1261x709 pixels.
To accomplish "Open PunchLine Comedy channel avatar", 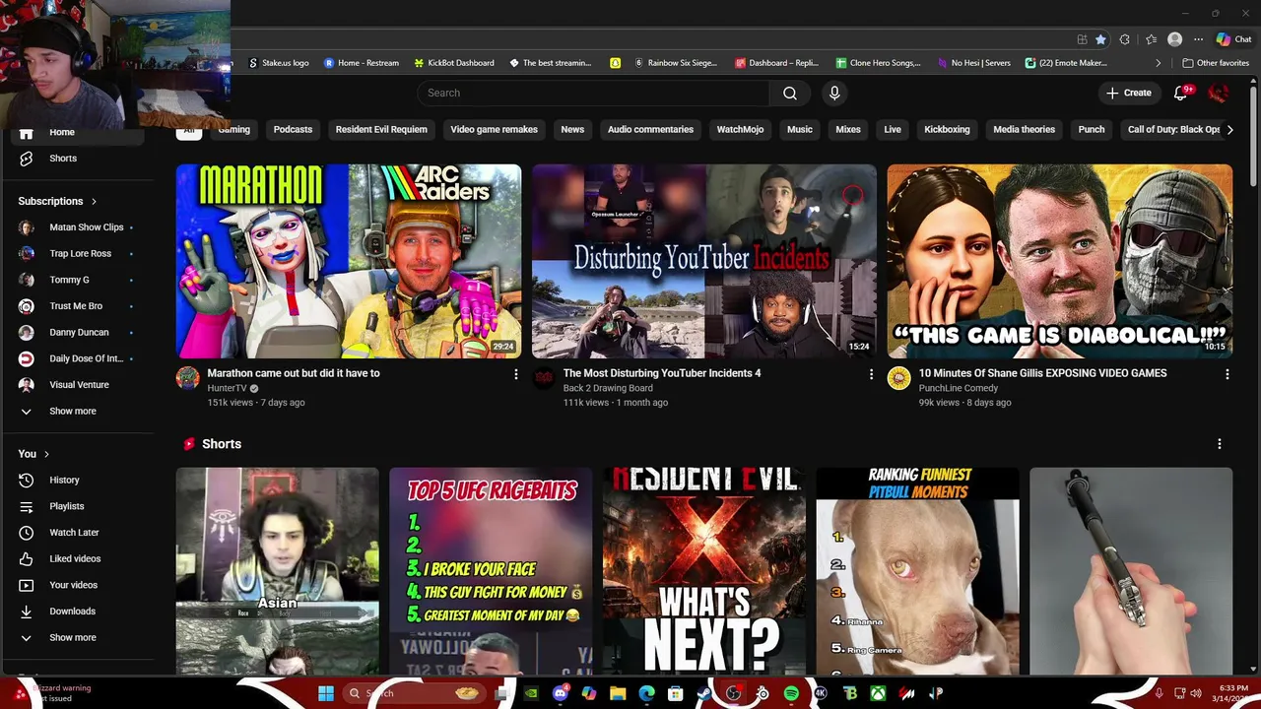I will 898,378.
